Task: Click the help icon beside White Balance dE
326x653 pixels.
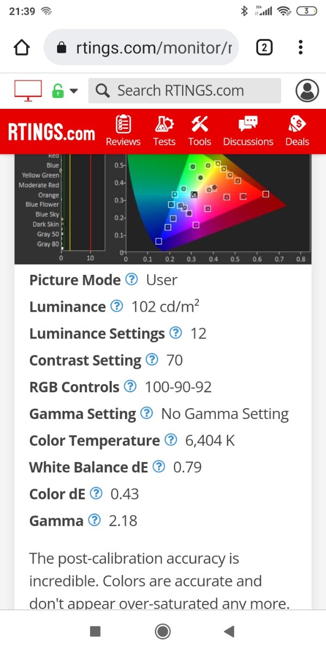Action: (x=159, y=467)
